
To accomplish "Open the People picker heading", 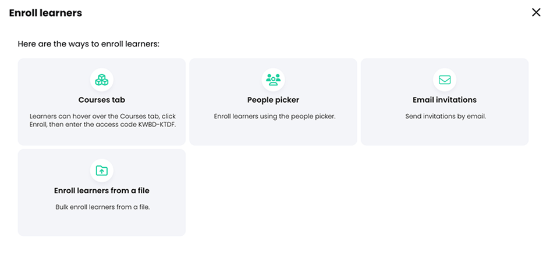I will (273, 100).
